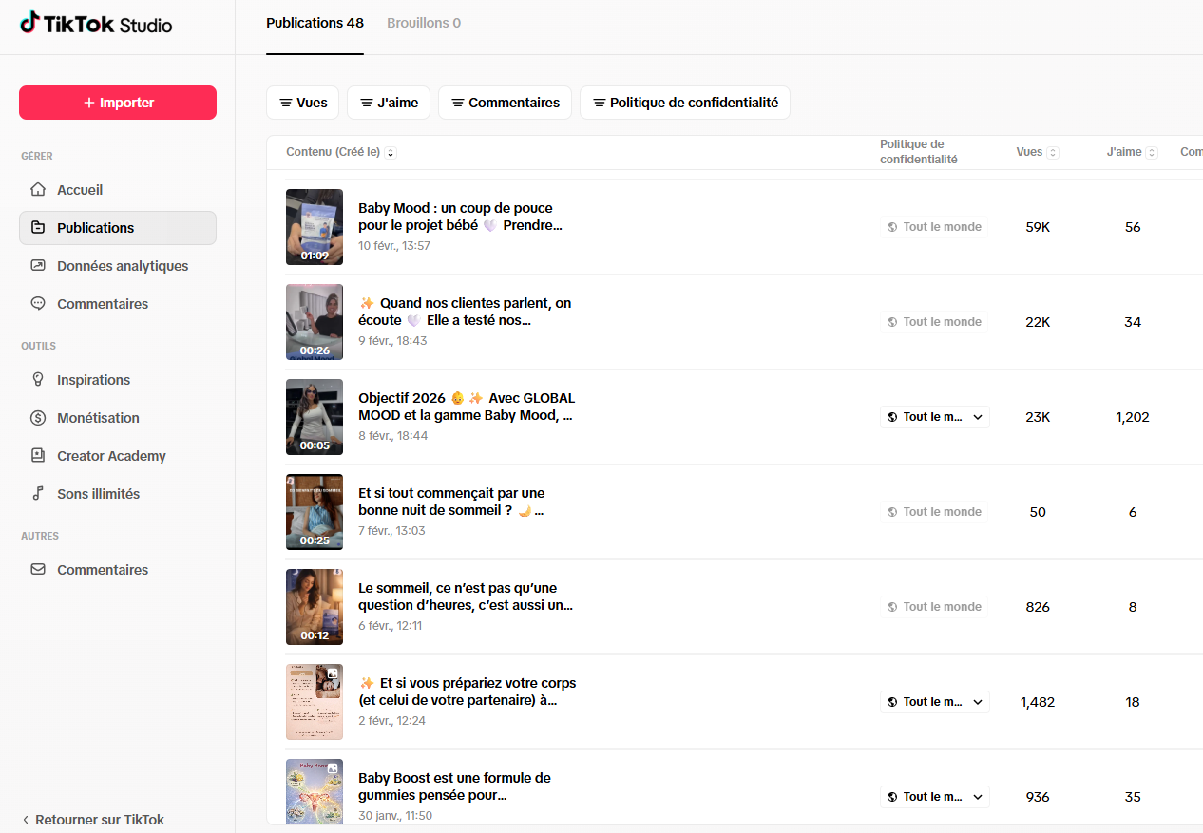Click the speech bubble icon beside Commentaires under Gérer
The image size is (1203, 833).
pyautogui.click(x=38, y=304)
